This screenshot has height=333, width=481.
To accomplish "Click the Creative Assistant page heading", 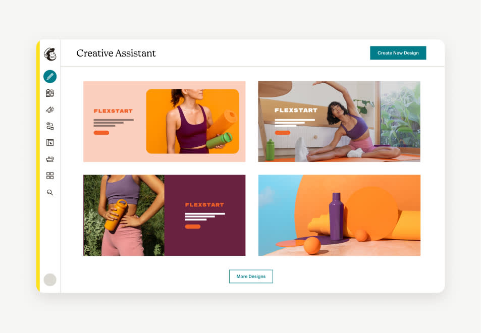I will click(116, 53).
